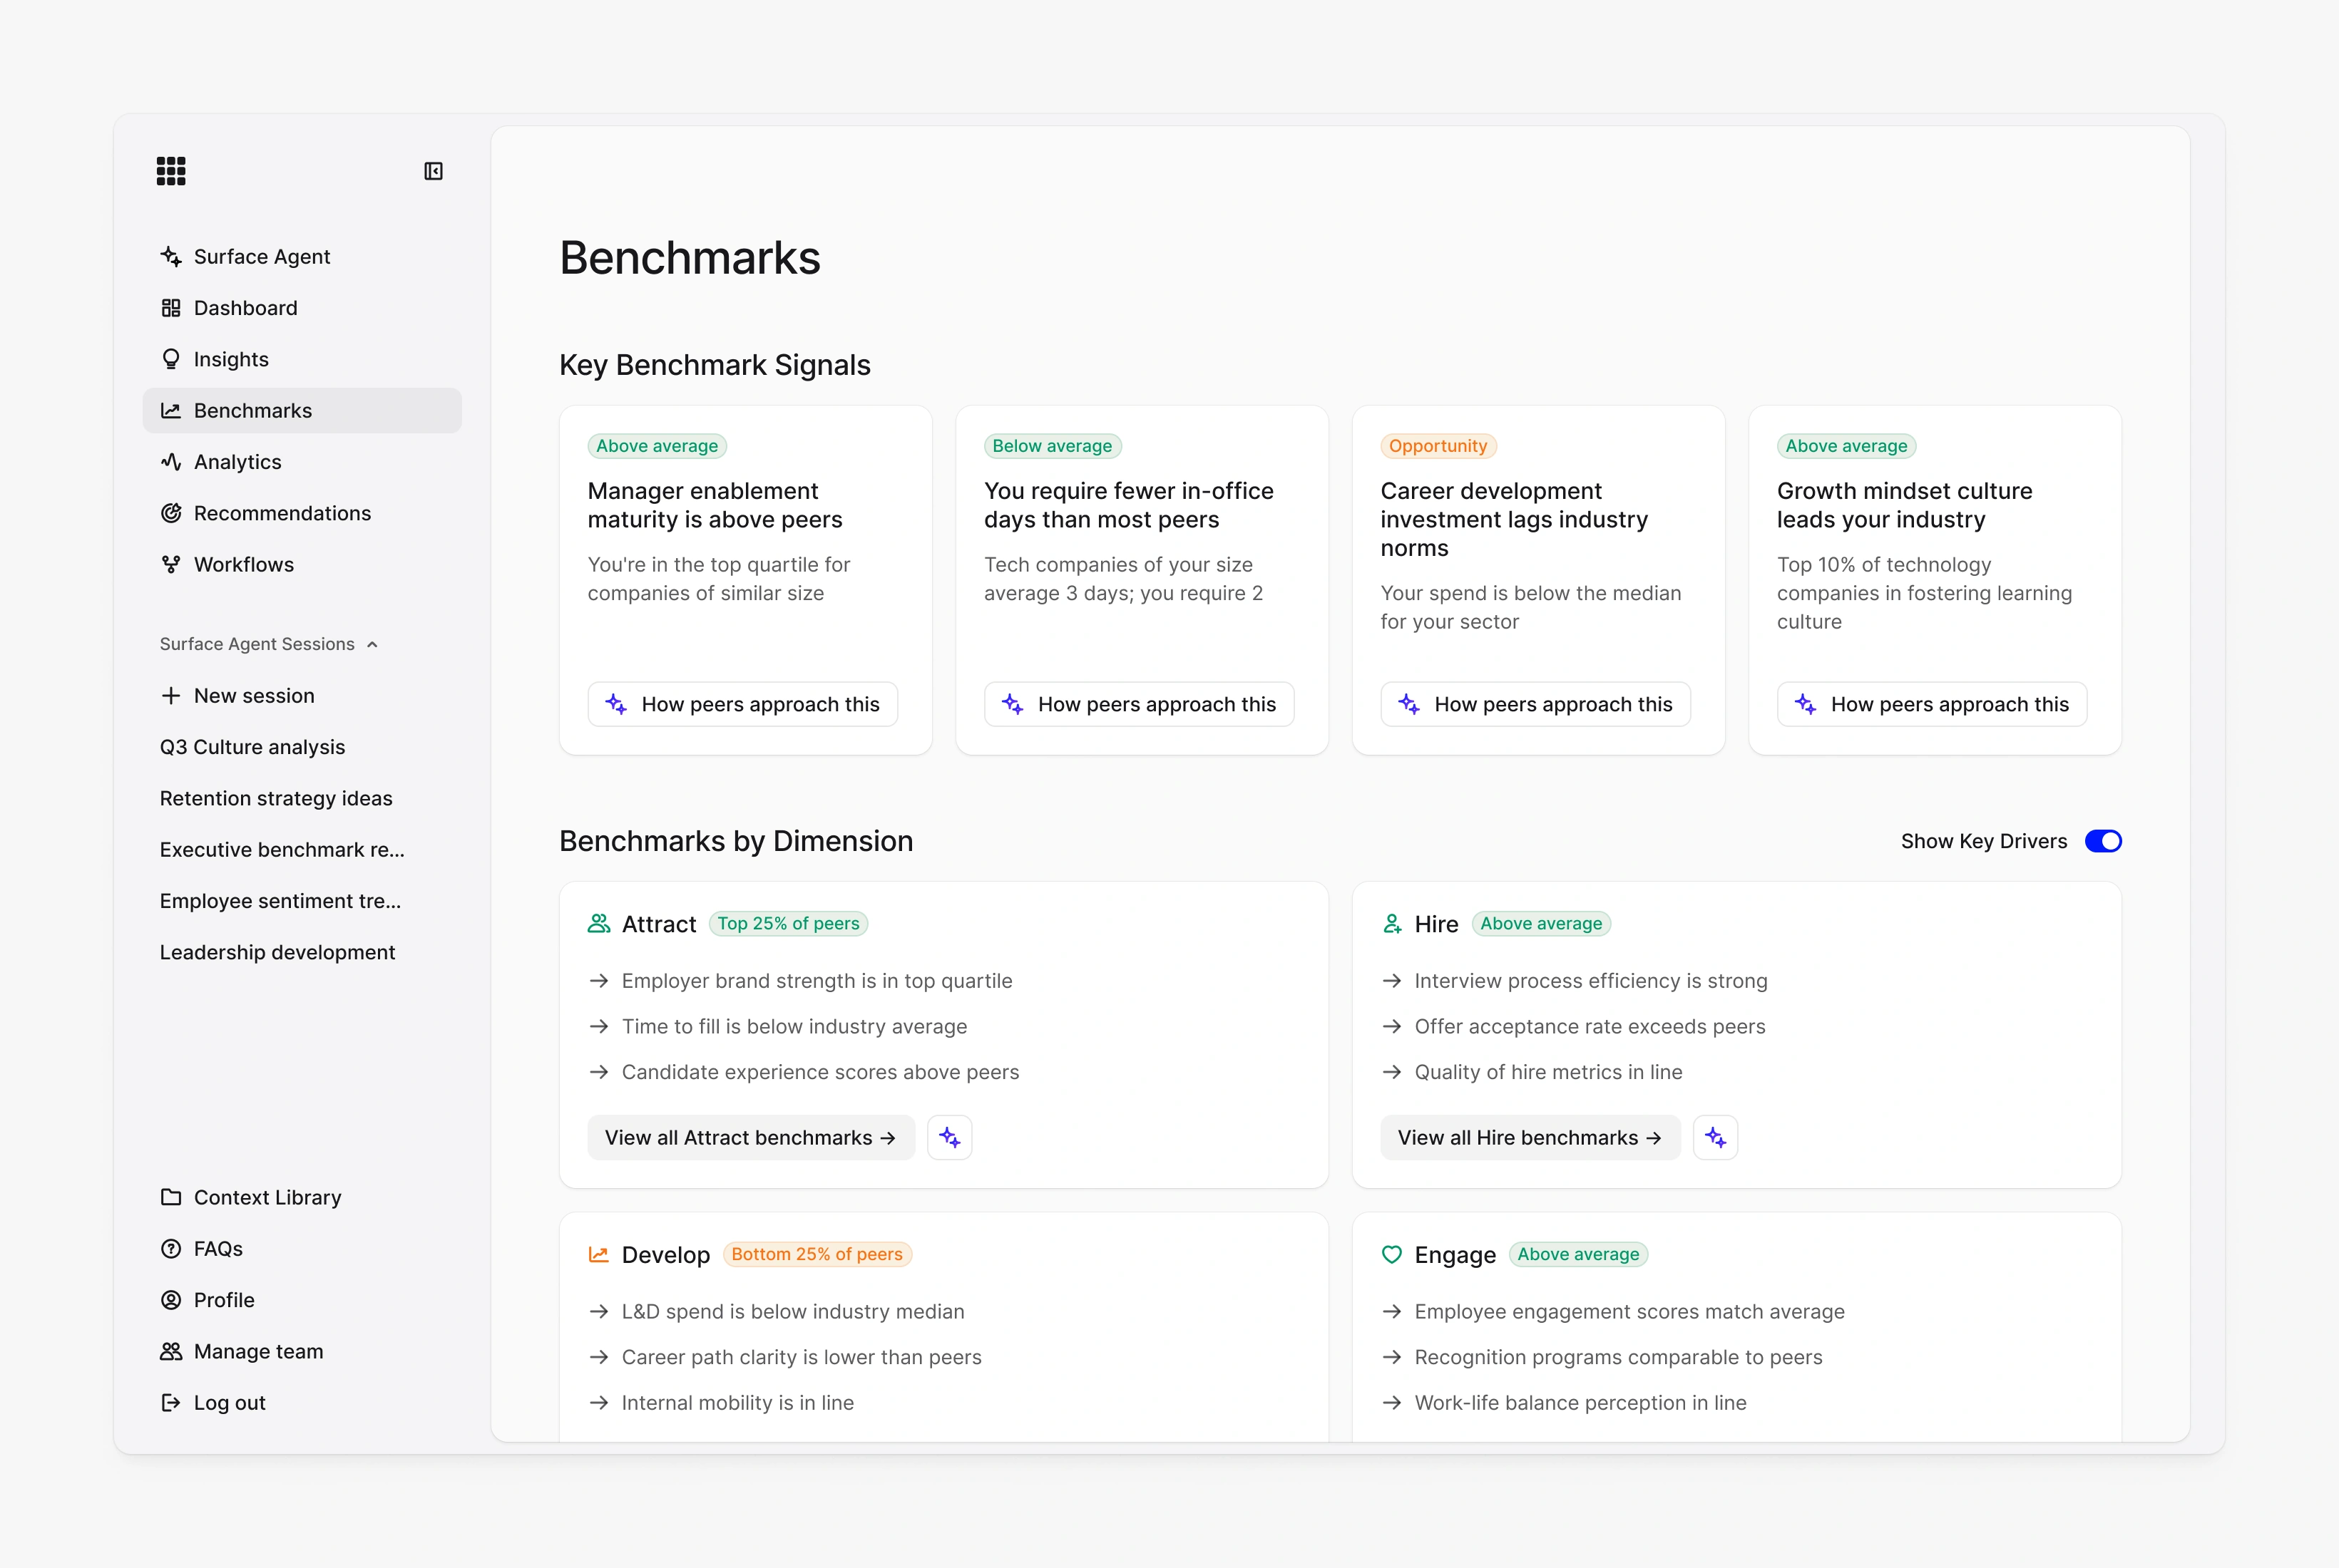Click the Context Library folder icon

171,1198
